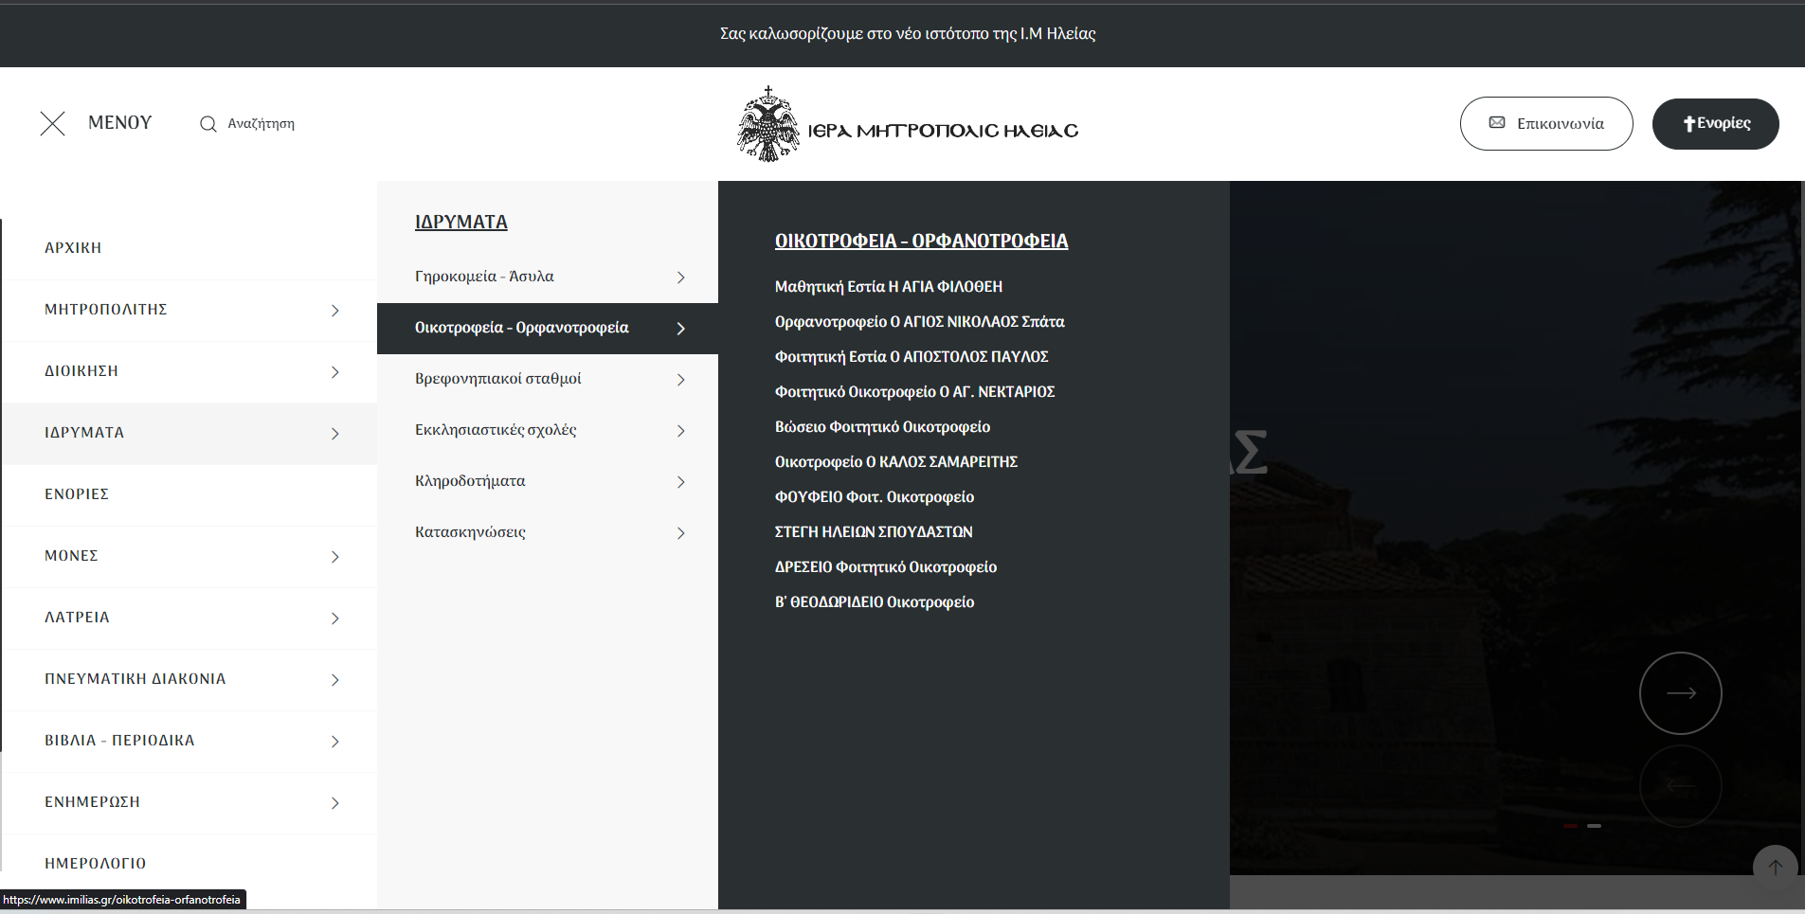Go to next slide with right arrow
The image size is (1805, 914).
click(1680, 693)
